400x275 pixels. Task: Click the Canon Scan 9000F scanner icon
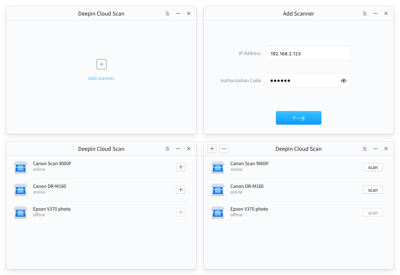click(20, 167)
